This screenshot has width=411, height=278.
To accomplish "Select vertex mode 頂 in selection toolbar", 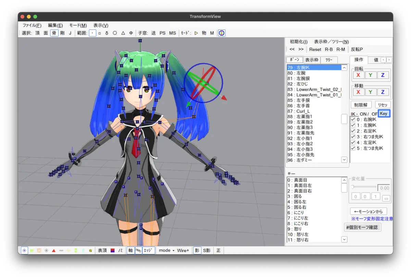I will click(x=37, y=33).
